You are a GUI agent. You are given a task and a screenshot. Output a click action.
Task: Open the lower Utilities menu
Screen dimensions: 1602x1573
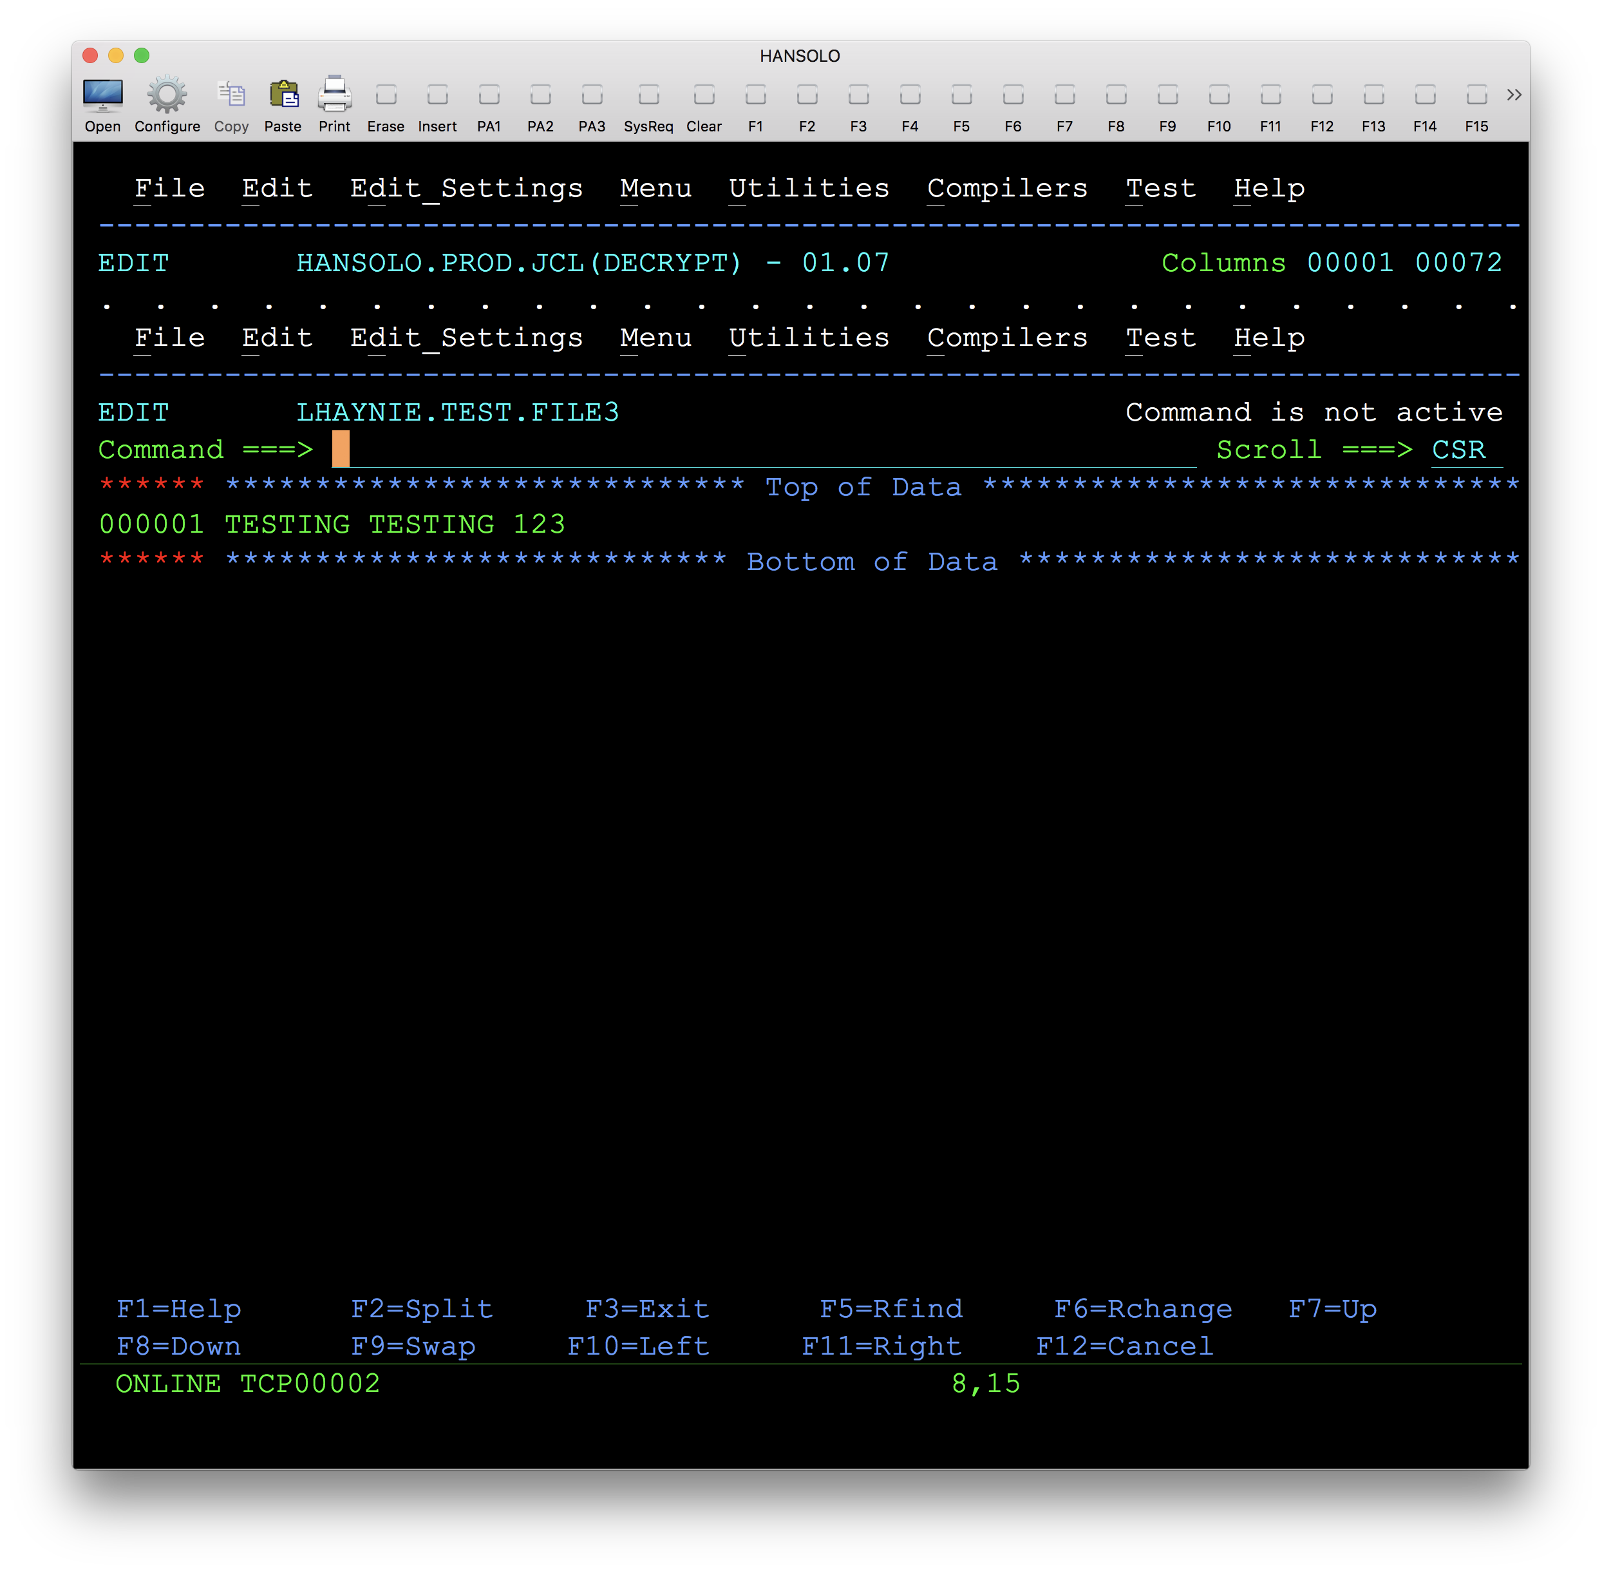click(x=809, y=338)
